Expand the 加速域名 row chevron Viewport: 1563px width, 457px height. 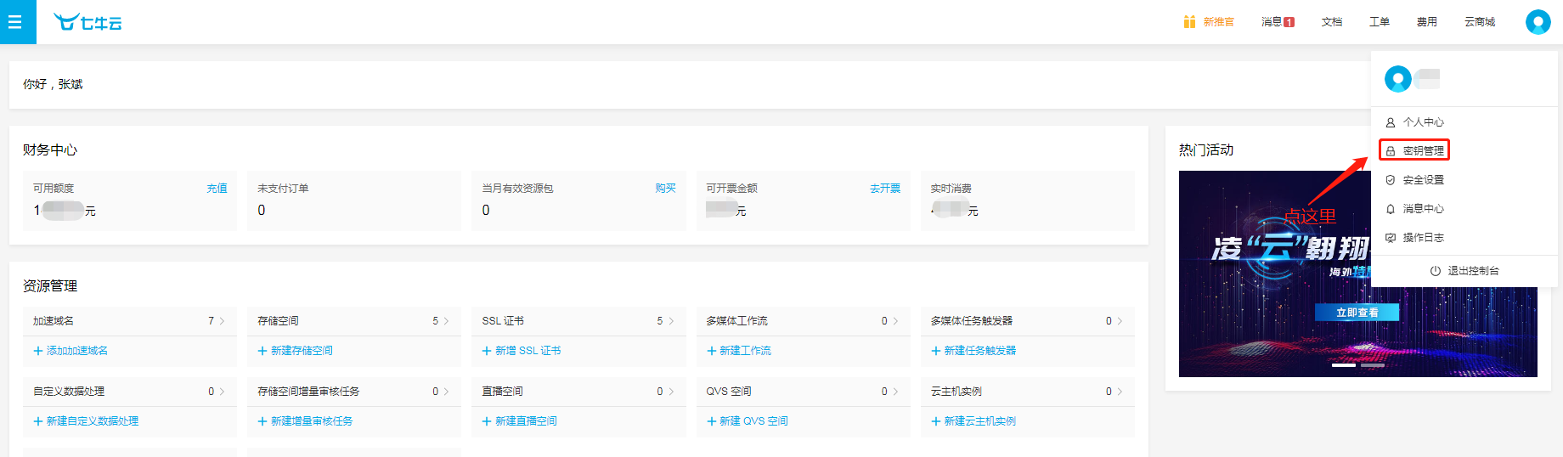[223, 321]
